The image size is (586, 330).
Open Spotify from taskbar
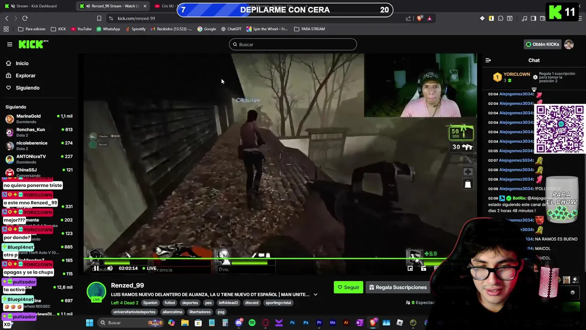coord(252,323)
